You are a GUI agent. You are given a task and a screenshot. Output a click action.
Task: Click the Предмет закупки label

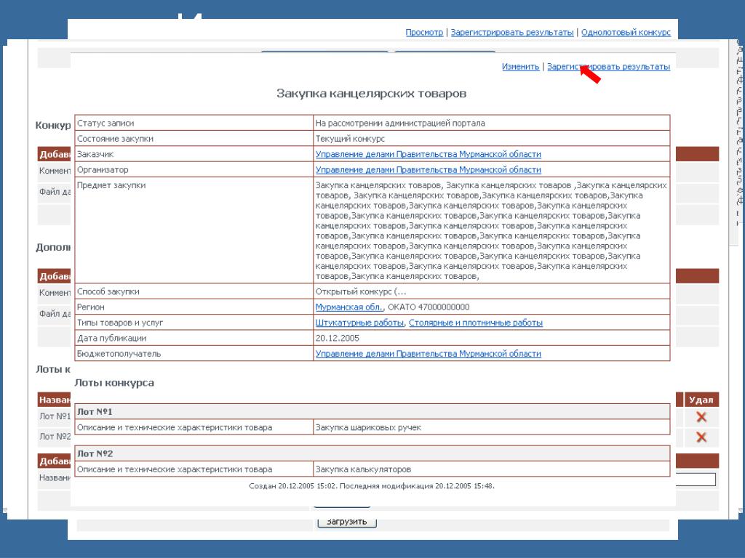click(111, 185)
